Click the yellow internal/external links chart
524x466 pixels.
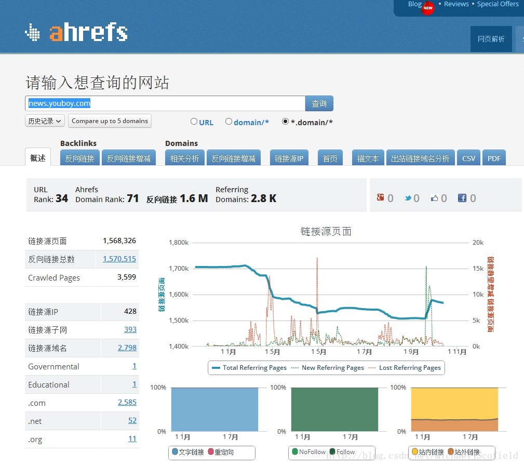point(454,409)
